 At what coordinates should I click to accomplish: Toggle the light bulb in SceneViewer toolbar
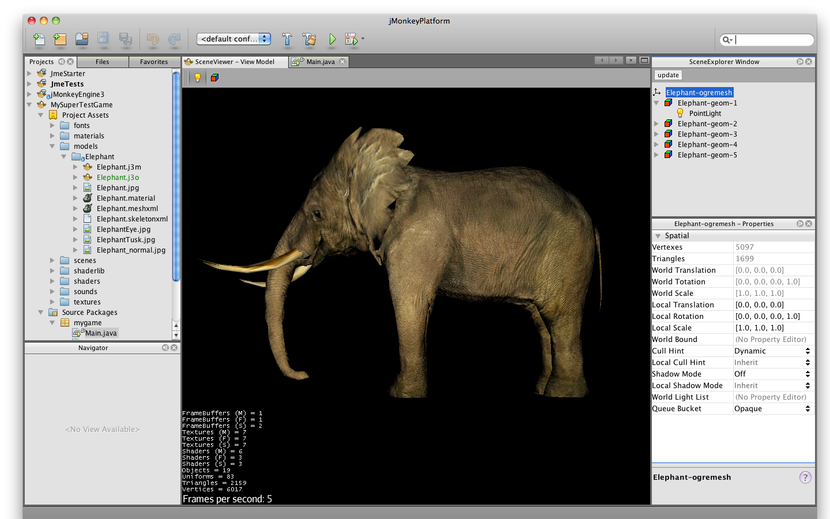(197, 77)
